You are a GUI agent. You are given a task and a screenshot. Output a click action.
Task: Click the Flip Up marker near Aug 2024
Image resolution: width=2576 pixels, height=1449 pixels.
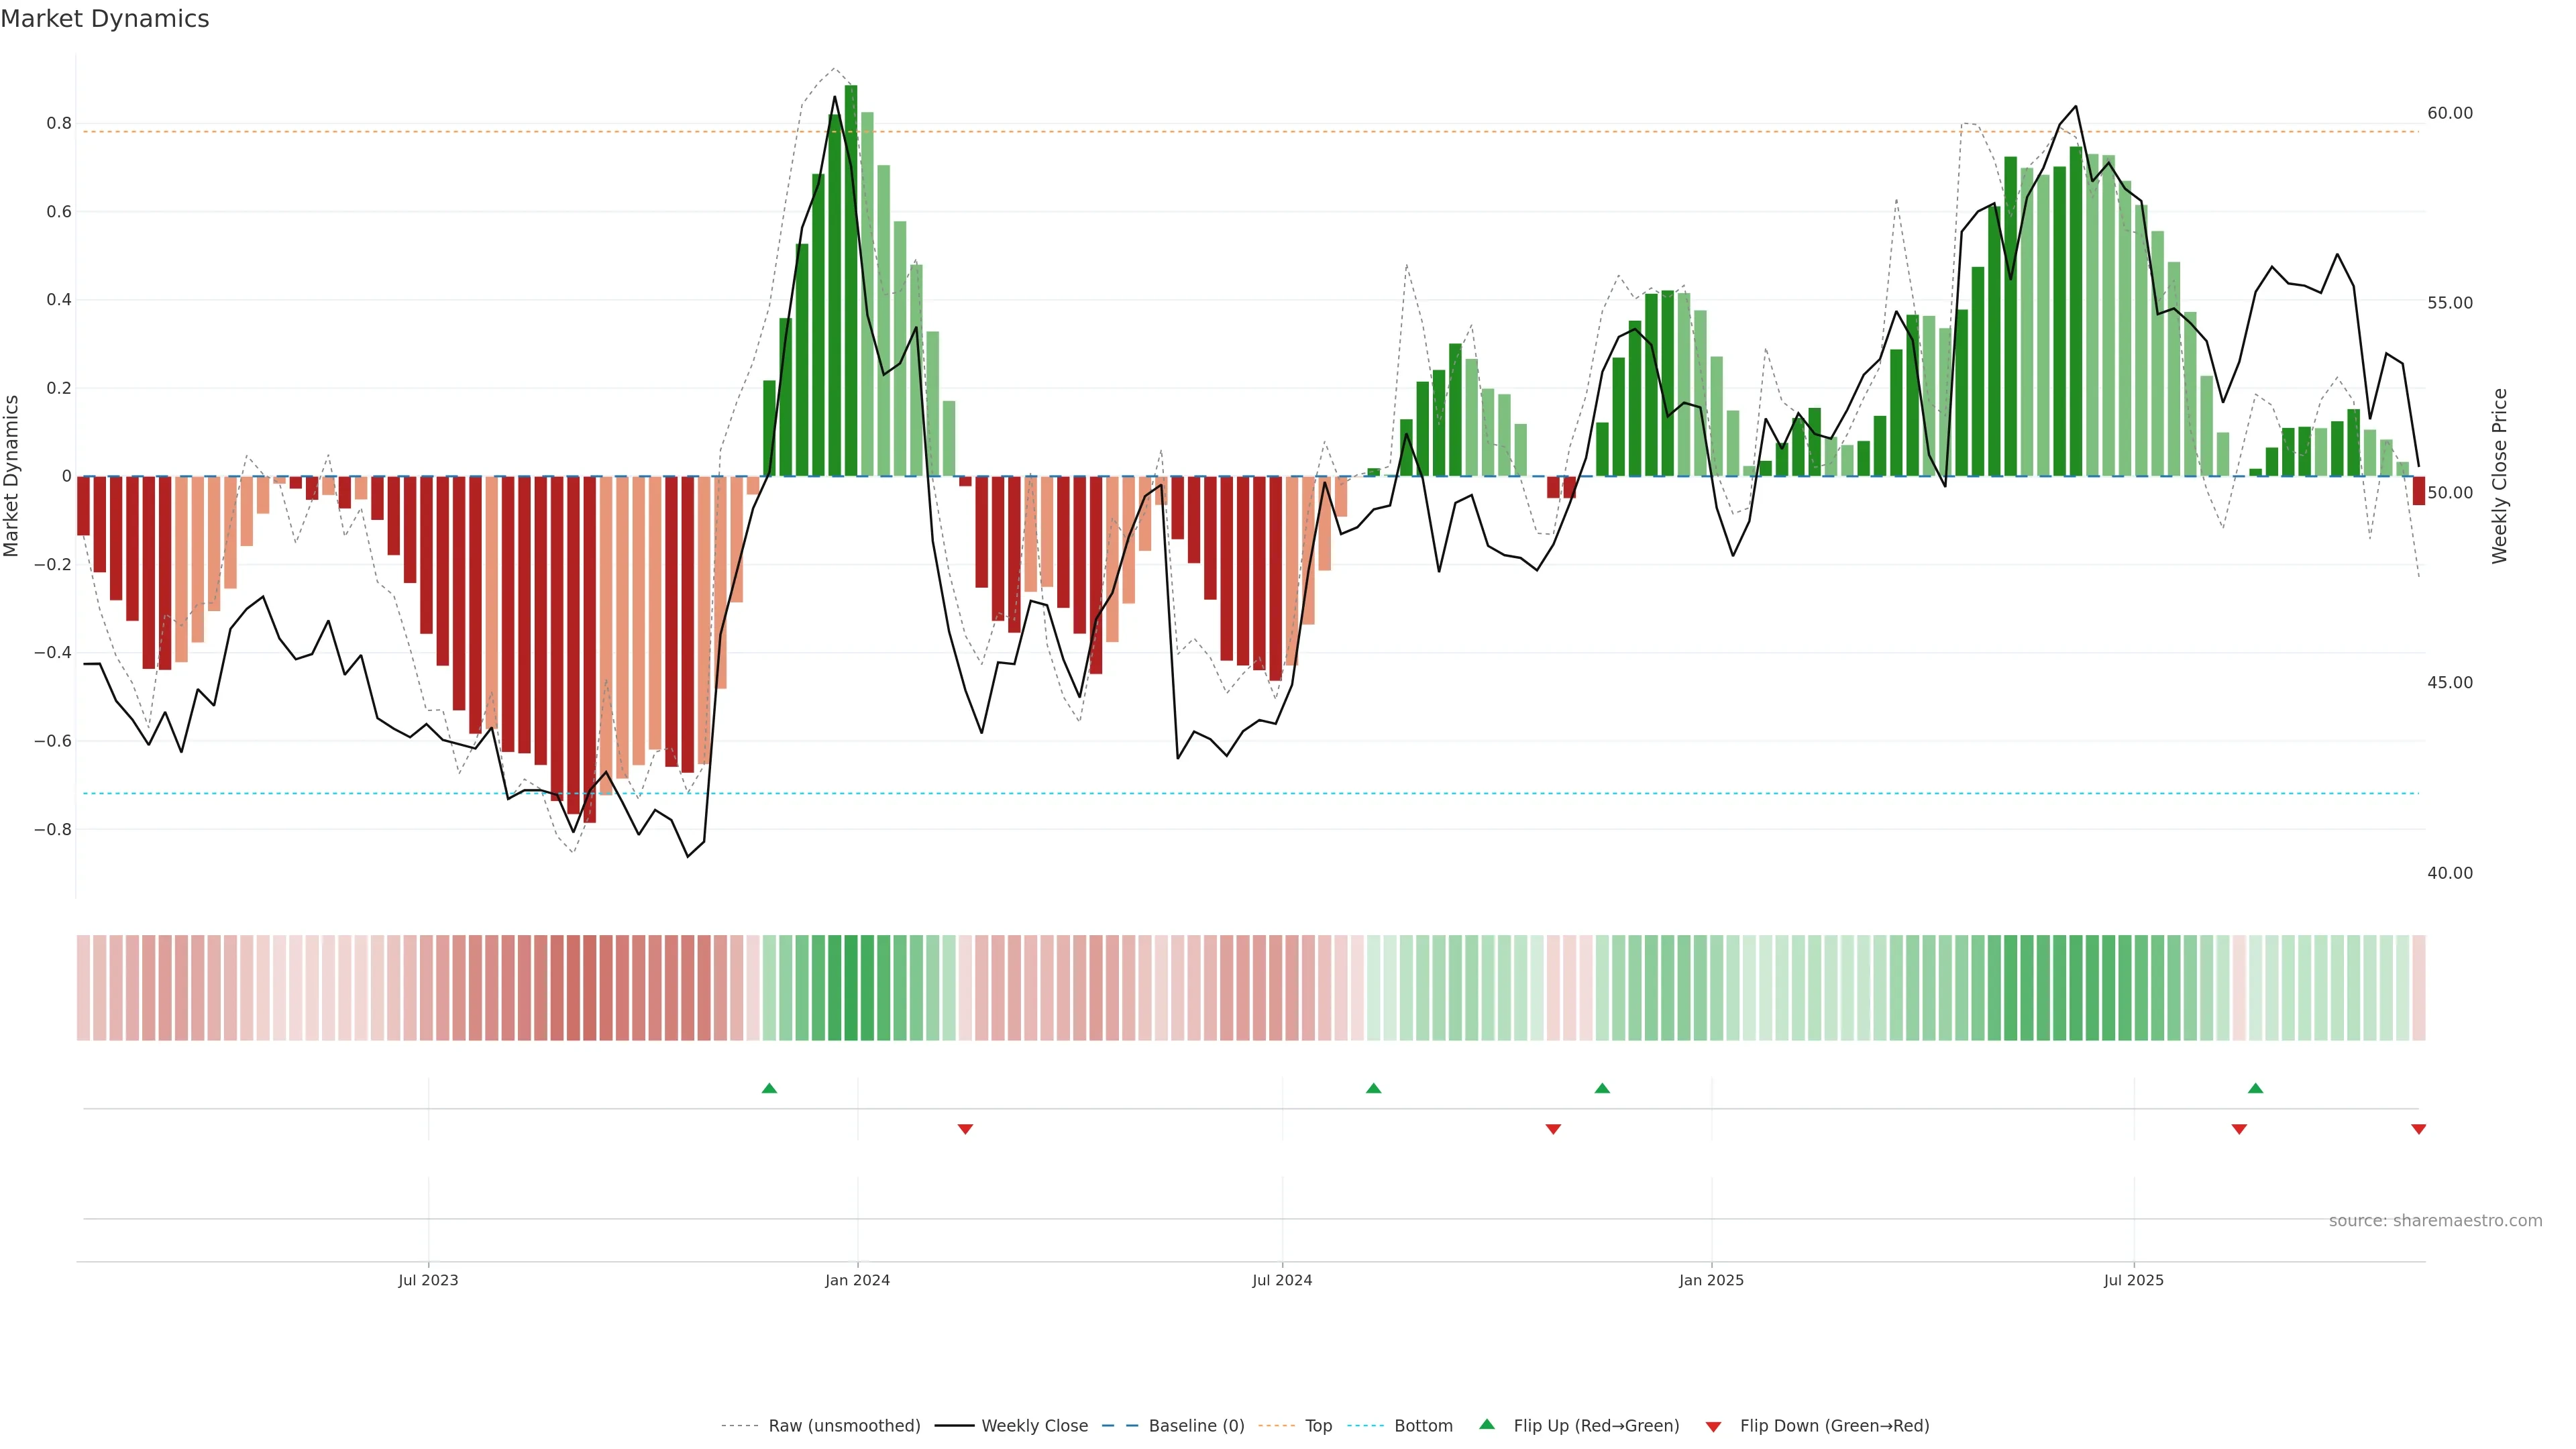1373,1088
